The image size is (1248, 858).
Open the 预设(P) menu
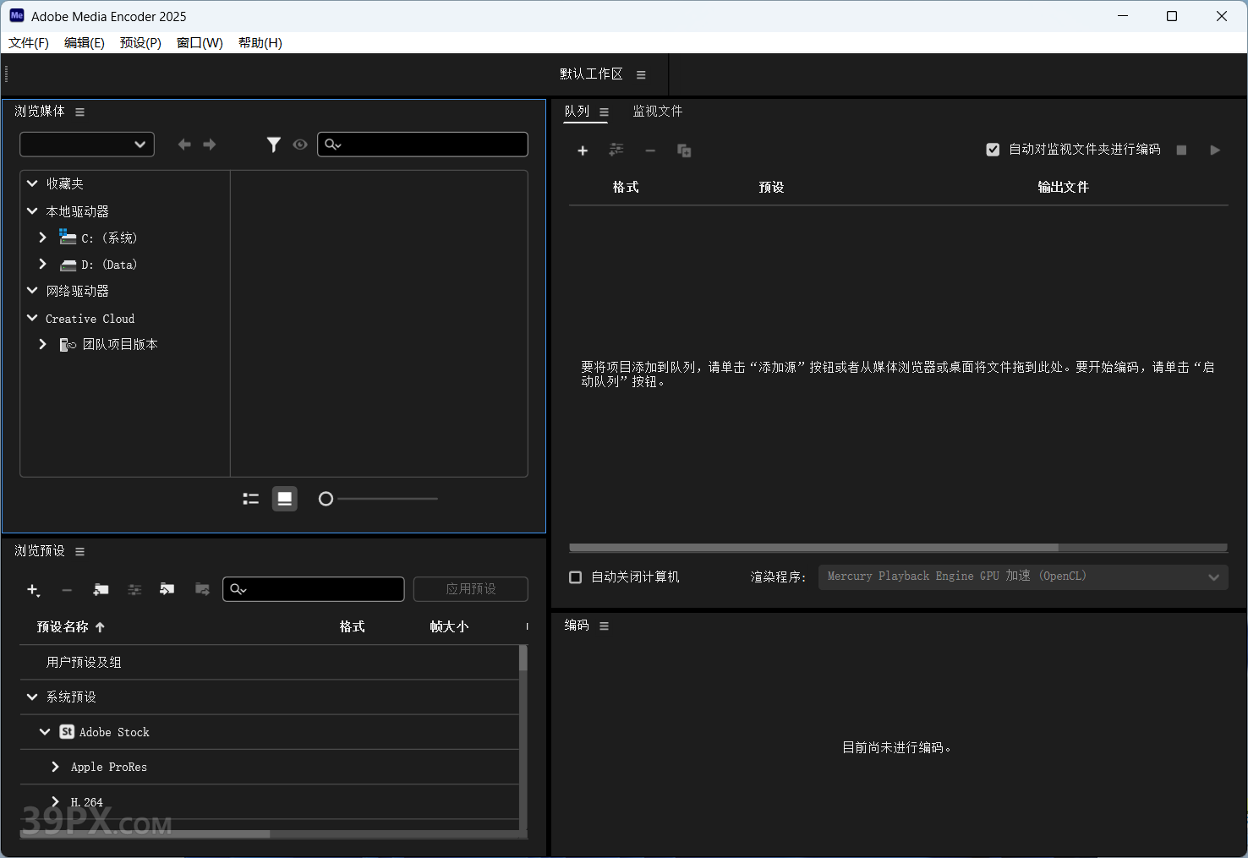pyautogui.click(x=140, y=43)
